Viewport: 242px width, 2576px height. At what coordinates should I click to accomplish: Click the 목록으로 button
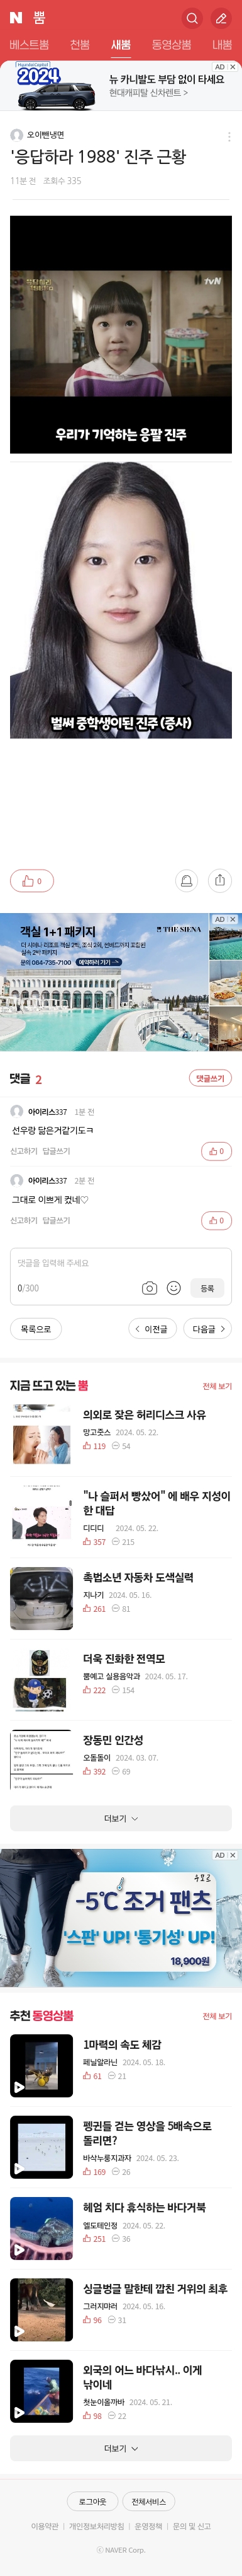[36, 1328]
